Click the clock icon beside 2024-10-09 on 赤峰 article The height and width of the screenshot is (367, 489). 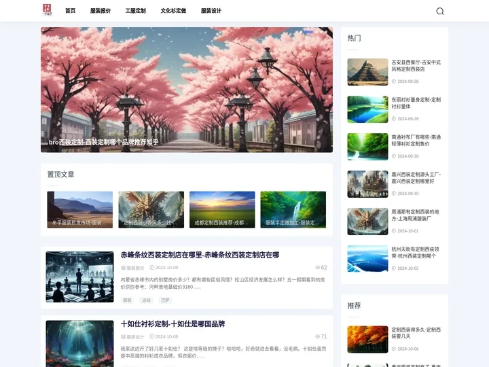(152, 268)
